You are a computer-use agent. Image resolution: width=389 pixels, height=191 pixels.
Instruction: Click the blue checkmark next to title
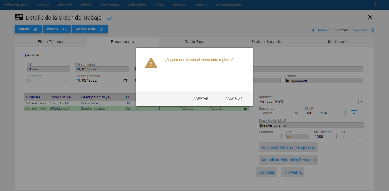[x=110, y=18]
